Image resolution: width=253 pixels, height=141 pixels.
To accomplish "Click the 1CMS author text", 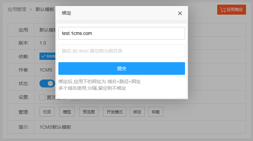I will pos(46,70).
